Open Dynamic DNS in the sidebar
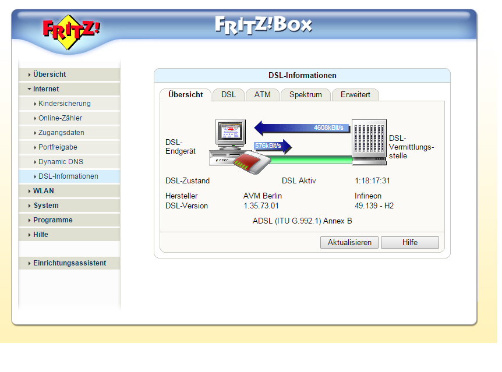Screen dimensions: 502x372 tap(69, 162)
